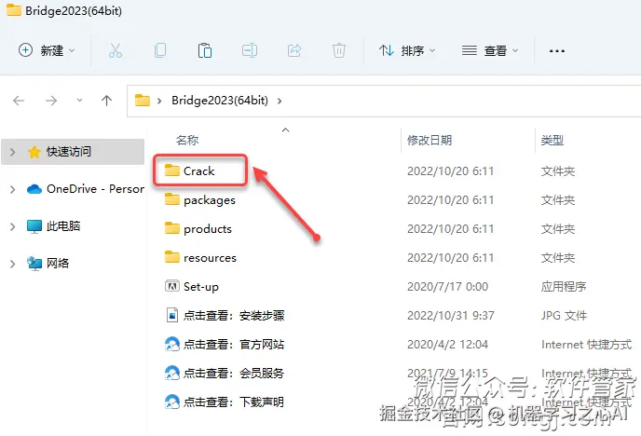The width and height of the screenshot is (641, 436).
Task: Click the OneDrive cloud icon
Action: pyautogui.click(x=34, y=189)
